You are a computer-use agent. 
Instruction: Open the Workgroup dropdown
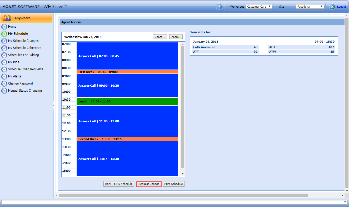pyautogui.click(x=259, y=7)
